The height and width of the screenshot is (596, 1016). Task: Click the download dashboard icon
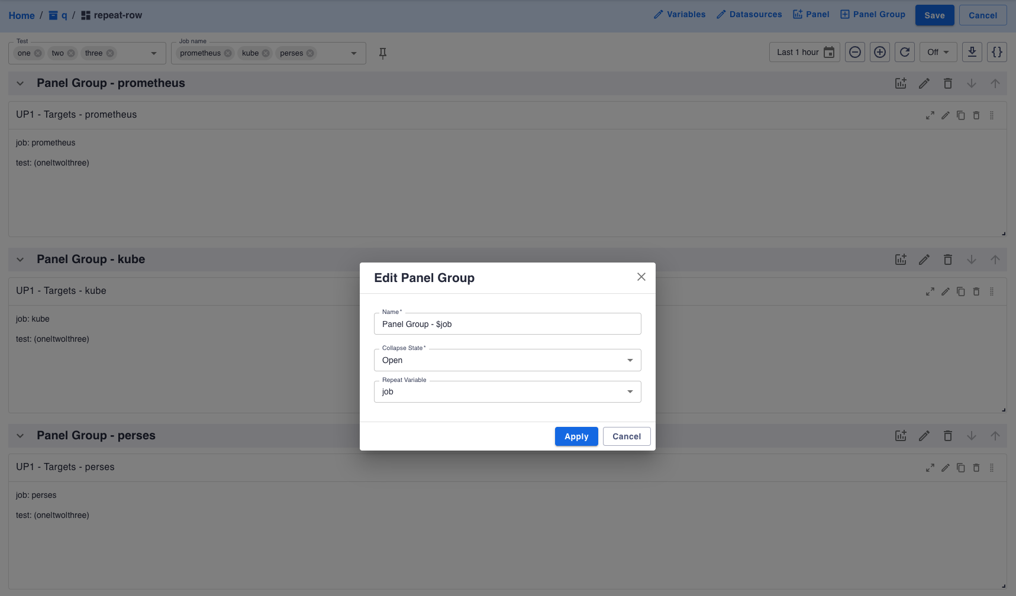[972, 52]
